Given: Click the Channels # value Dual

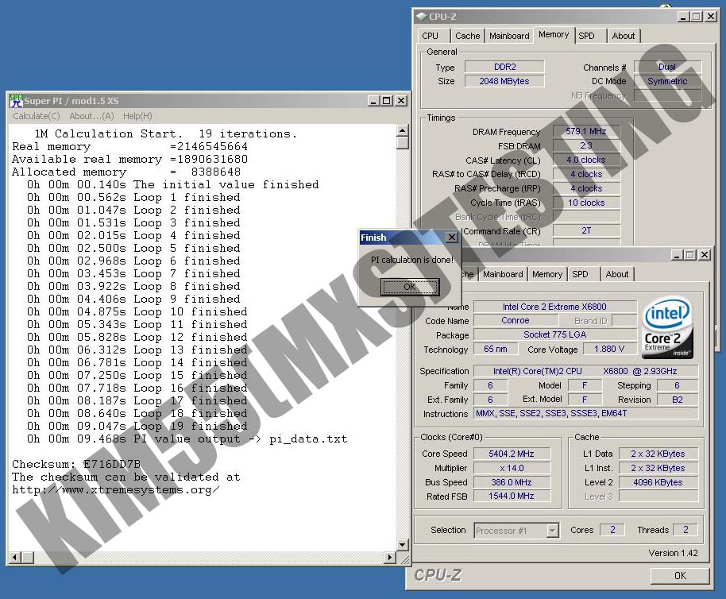Looking at the screenshot, I should [x=667, y=67].
